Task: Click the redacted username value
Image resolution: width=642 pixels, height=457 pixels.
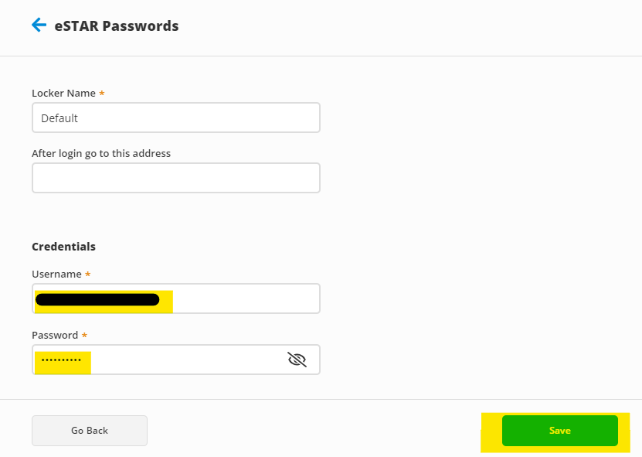Action: [97, 299]
